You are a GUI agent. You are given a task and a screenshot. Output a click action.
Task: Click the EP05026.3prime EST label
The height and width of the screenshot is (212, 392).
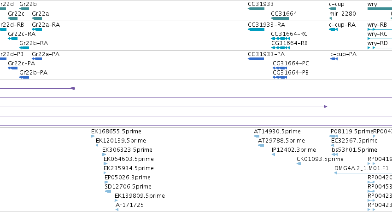click(128, 178)
